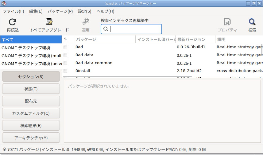This screenshot has width=263, height=155.
Task: Click the status bar package count text
Action: (104, 149)
